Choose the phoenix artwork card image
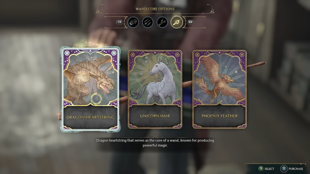The image size is (310, 174). (219, 78)
